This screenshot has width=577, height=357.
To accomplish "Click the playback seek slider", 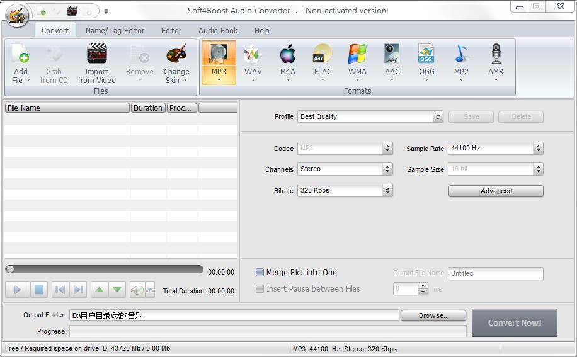I will (x=104, y=269).
